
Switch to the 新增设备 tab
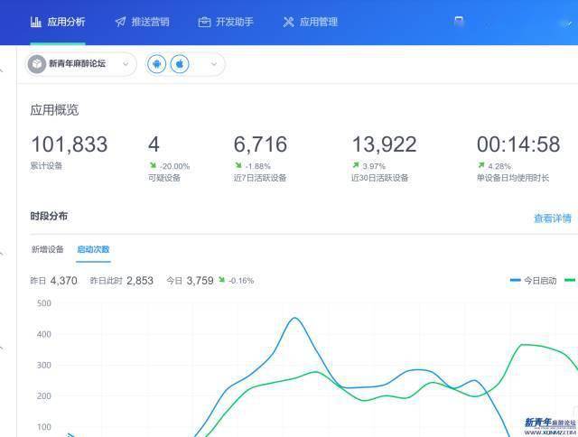[47, 249]
